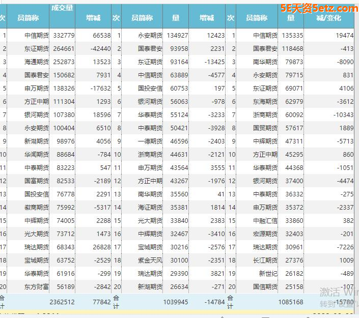Select the 国信期货 cell
Image resolution: width=359 pixels, height=318 pixels.
coord(265,287)
